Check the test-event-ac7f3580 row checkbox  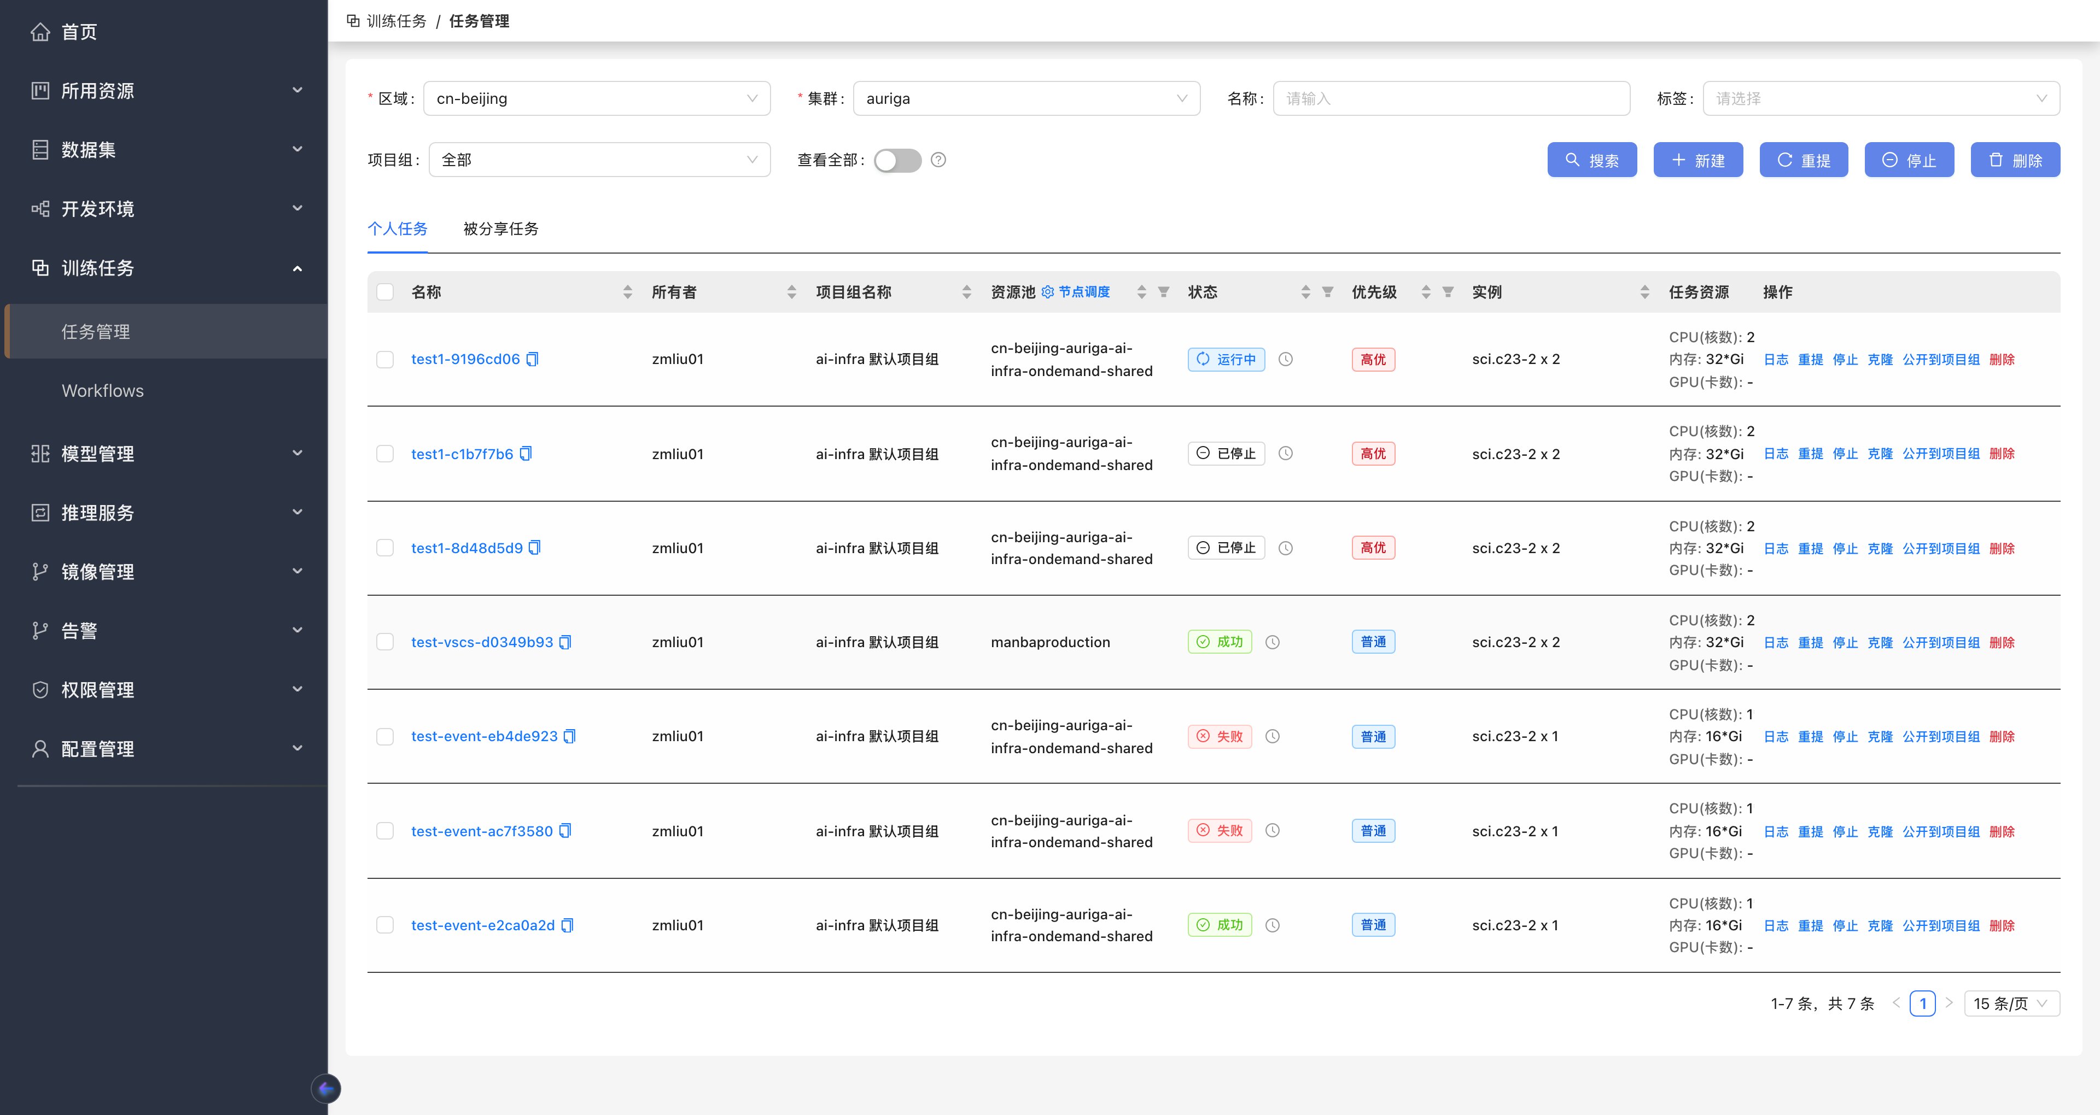pos(385,831)
